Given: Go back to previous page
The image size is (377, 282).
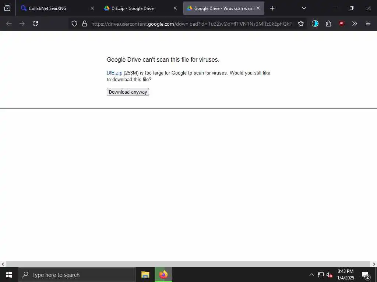Looking at the screenshot, I should [9, 23].
